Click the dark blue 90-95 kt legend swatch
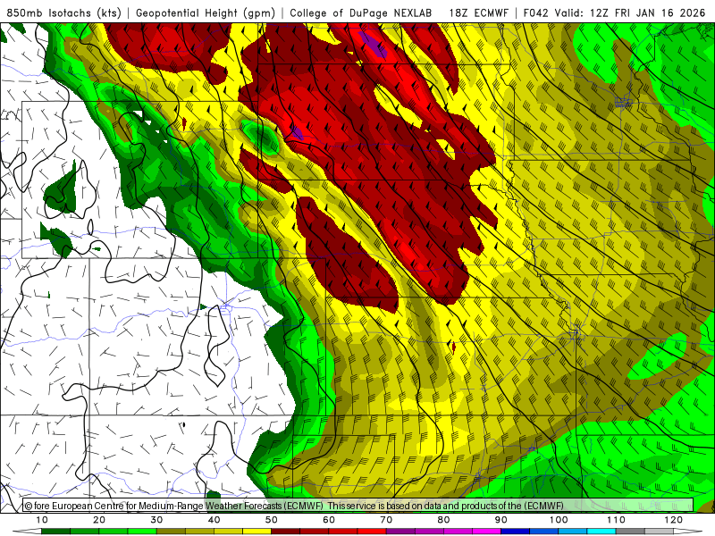Viewport: 715px width, 536px height. [x=516, y=532]
